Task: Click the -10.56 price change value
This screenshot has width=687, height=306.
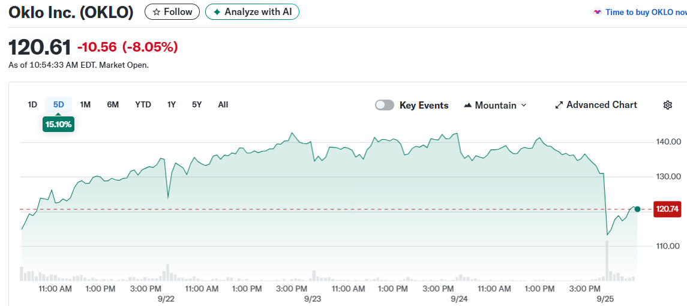Action: pos(97,47)
